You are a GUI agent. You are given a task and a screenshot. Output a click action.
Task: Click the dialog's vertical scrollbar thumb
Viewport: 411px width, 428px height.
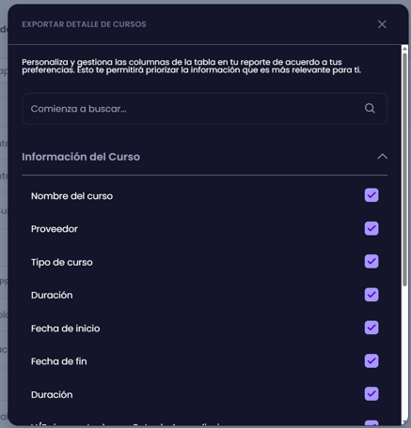(x=404, y=169)
